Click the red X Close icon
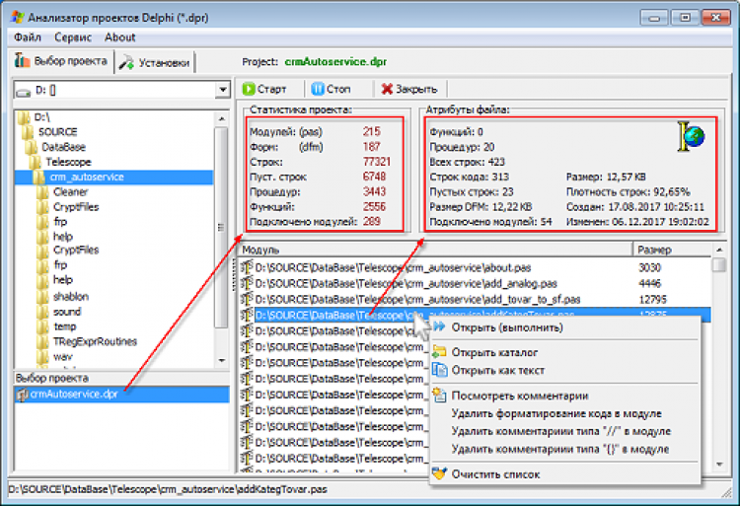This screenshot has height=506, width=740. click(x=387, y=89)
